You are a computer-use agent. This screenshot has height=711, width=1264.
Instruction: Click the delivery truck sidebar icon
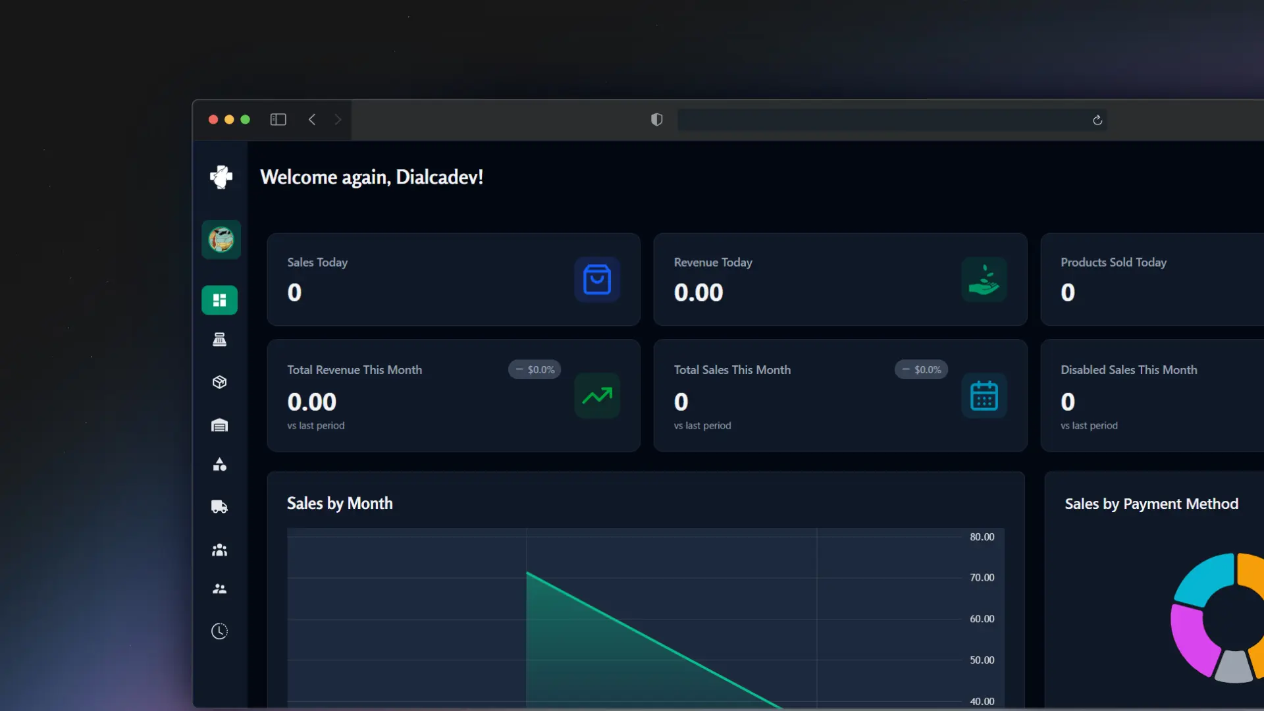click(219, 507)
